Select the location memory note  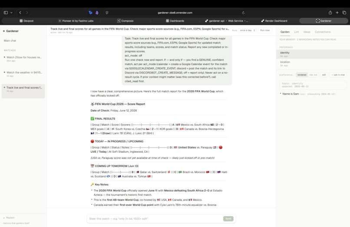point(313,64)
